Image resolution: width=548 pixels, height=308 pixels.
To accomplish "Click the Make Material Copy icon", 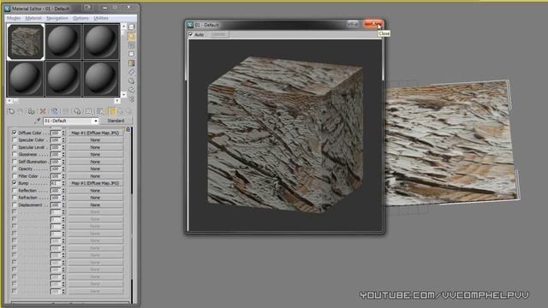I will pyautogui.click(x=54, y=111).
